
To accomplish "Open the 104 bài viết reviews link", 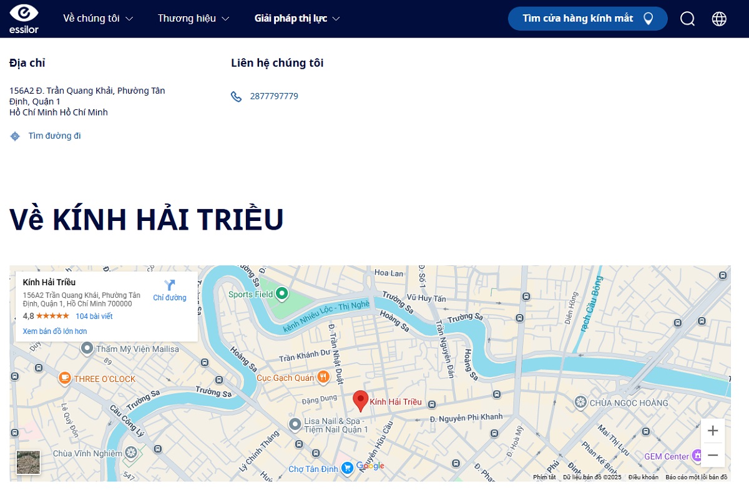I will point(94,316).
